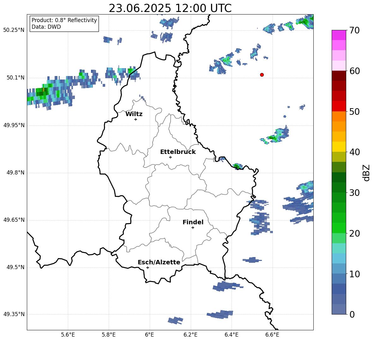Click the 50 tick on the colorbar

tap(354, 111)
